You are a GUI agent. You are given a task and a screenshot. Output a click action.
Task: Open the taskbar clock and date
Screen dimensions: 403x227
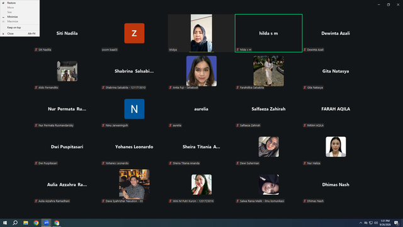385,223
